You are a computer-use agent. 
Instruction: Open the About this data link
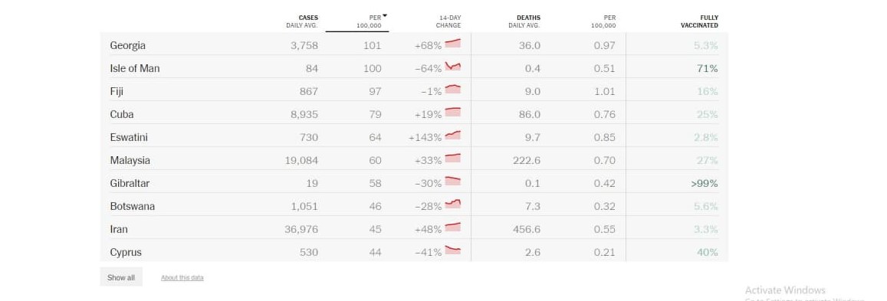click(x=182, y=278)
